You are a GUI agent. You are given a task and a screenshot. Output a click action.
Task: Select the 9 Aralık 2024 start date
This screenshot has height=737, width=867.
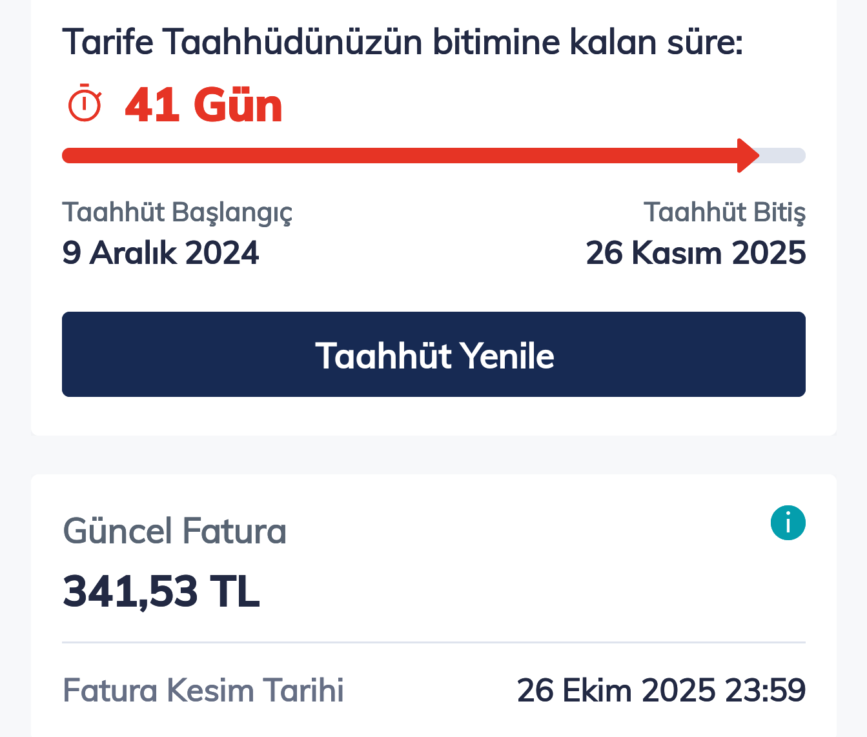tap(161, 252)
